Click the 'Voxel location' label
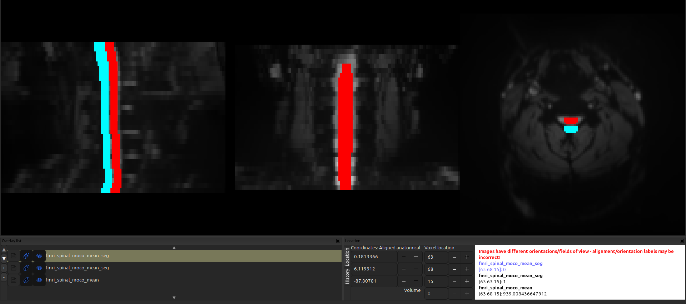Viewport: 686px width, 304px height. (x=439, y=248)
